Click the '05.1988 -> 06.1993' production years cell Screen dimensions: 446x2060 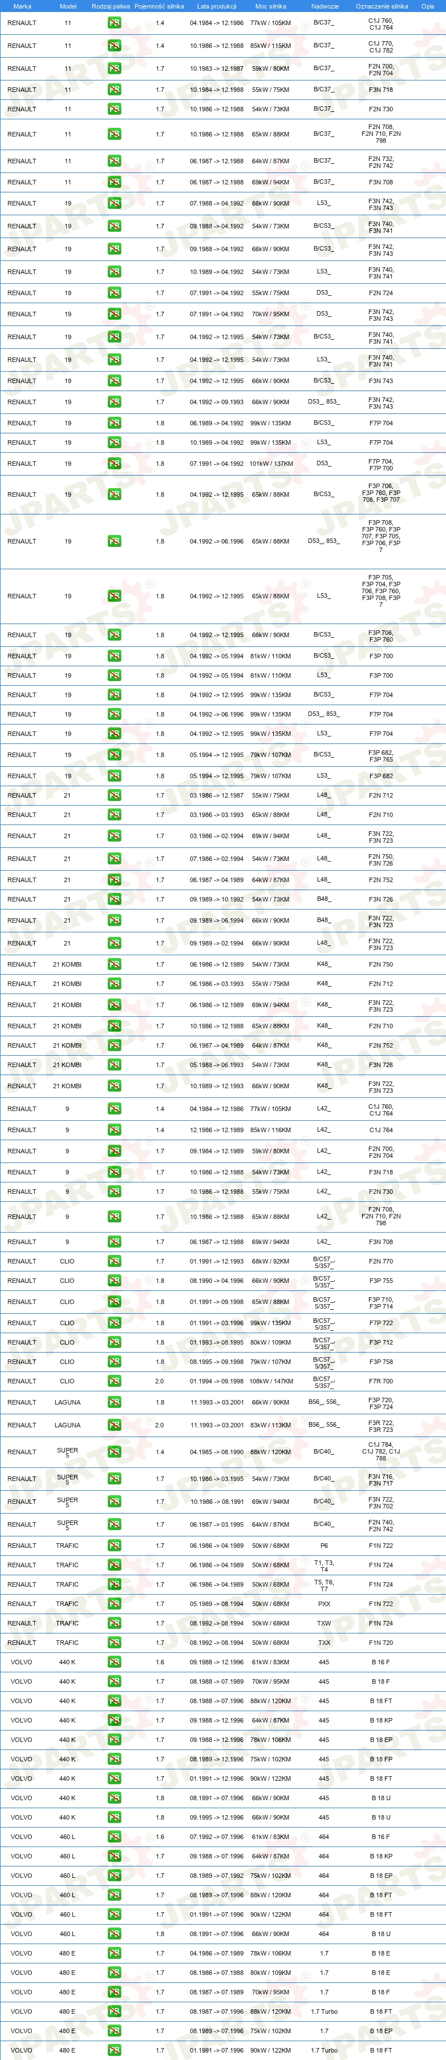217,1064
